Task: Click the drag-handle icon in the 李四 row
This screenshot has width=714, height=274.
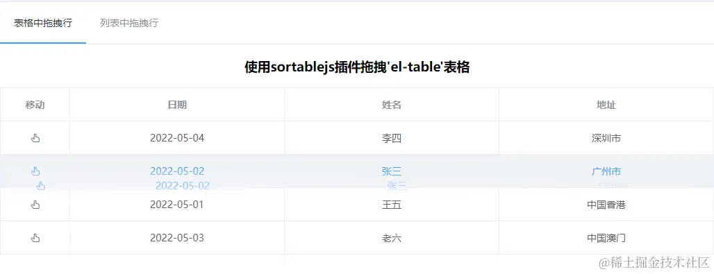Action: [35, 138]
